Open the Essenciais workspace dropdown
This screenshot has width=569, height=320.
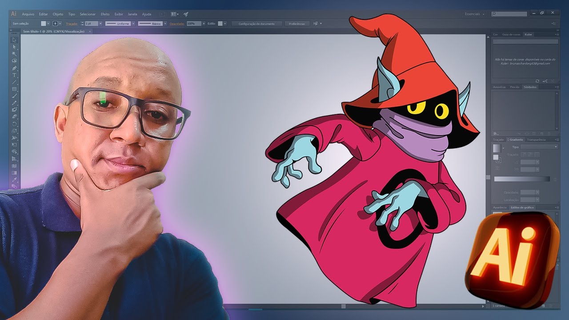click(x=475, y=14)
